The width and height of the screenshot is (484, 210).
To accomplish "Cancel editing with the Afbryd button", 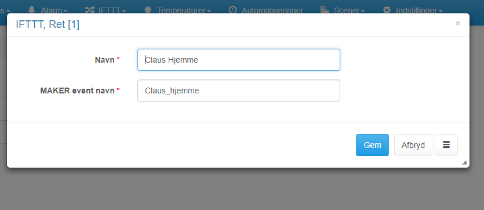I will click(413, 145).
